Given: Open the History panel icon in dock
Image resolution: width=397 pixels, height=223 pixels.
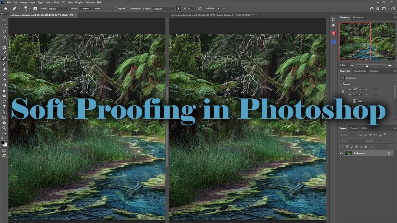Looking at the screenshot, I should (334, 19).
